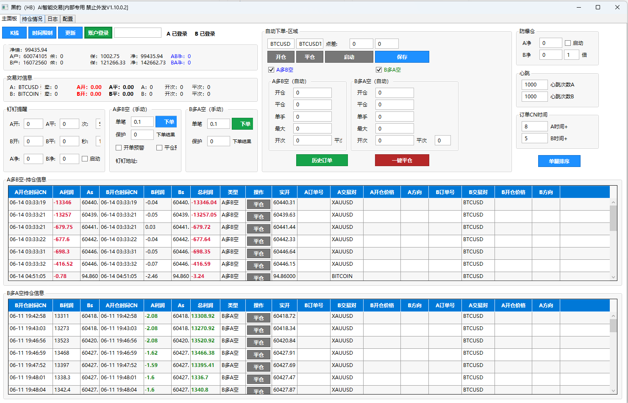The height and width of the screenshot is (403, 628).
Task: Sort by 总利润 column in A多B空 table
Action: pyautogui.click(x=205, y=192)
